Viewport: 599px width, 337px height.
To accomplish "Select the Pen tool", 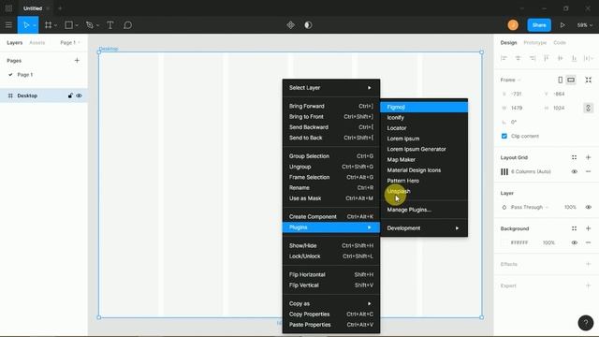I will tap(90, 25).
